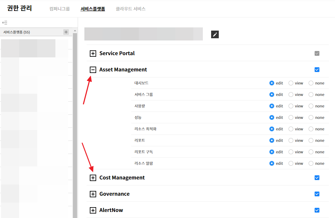The width and height of the screenshot is (335, 218).
Task: Set 대시보드 permission to view
Action: pyautogui.click(x=291, y=83)
